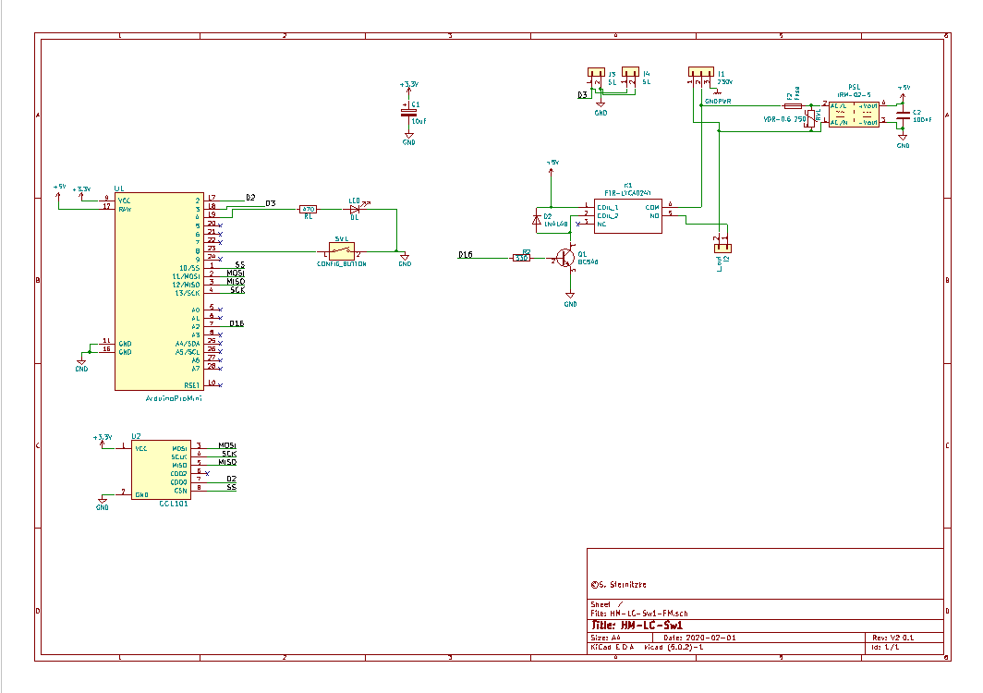Screen dimensions: 983x693
Task: Select the C2 100nF capacitor symbol
Action: 903,116
